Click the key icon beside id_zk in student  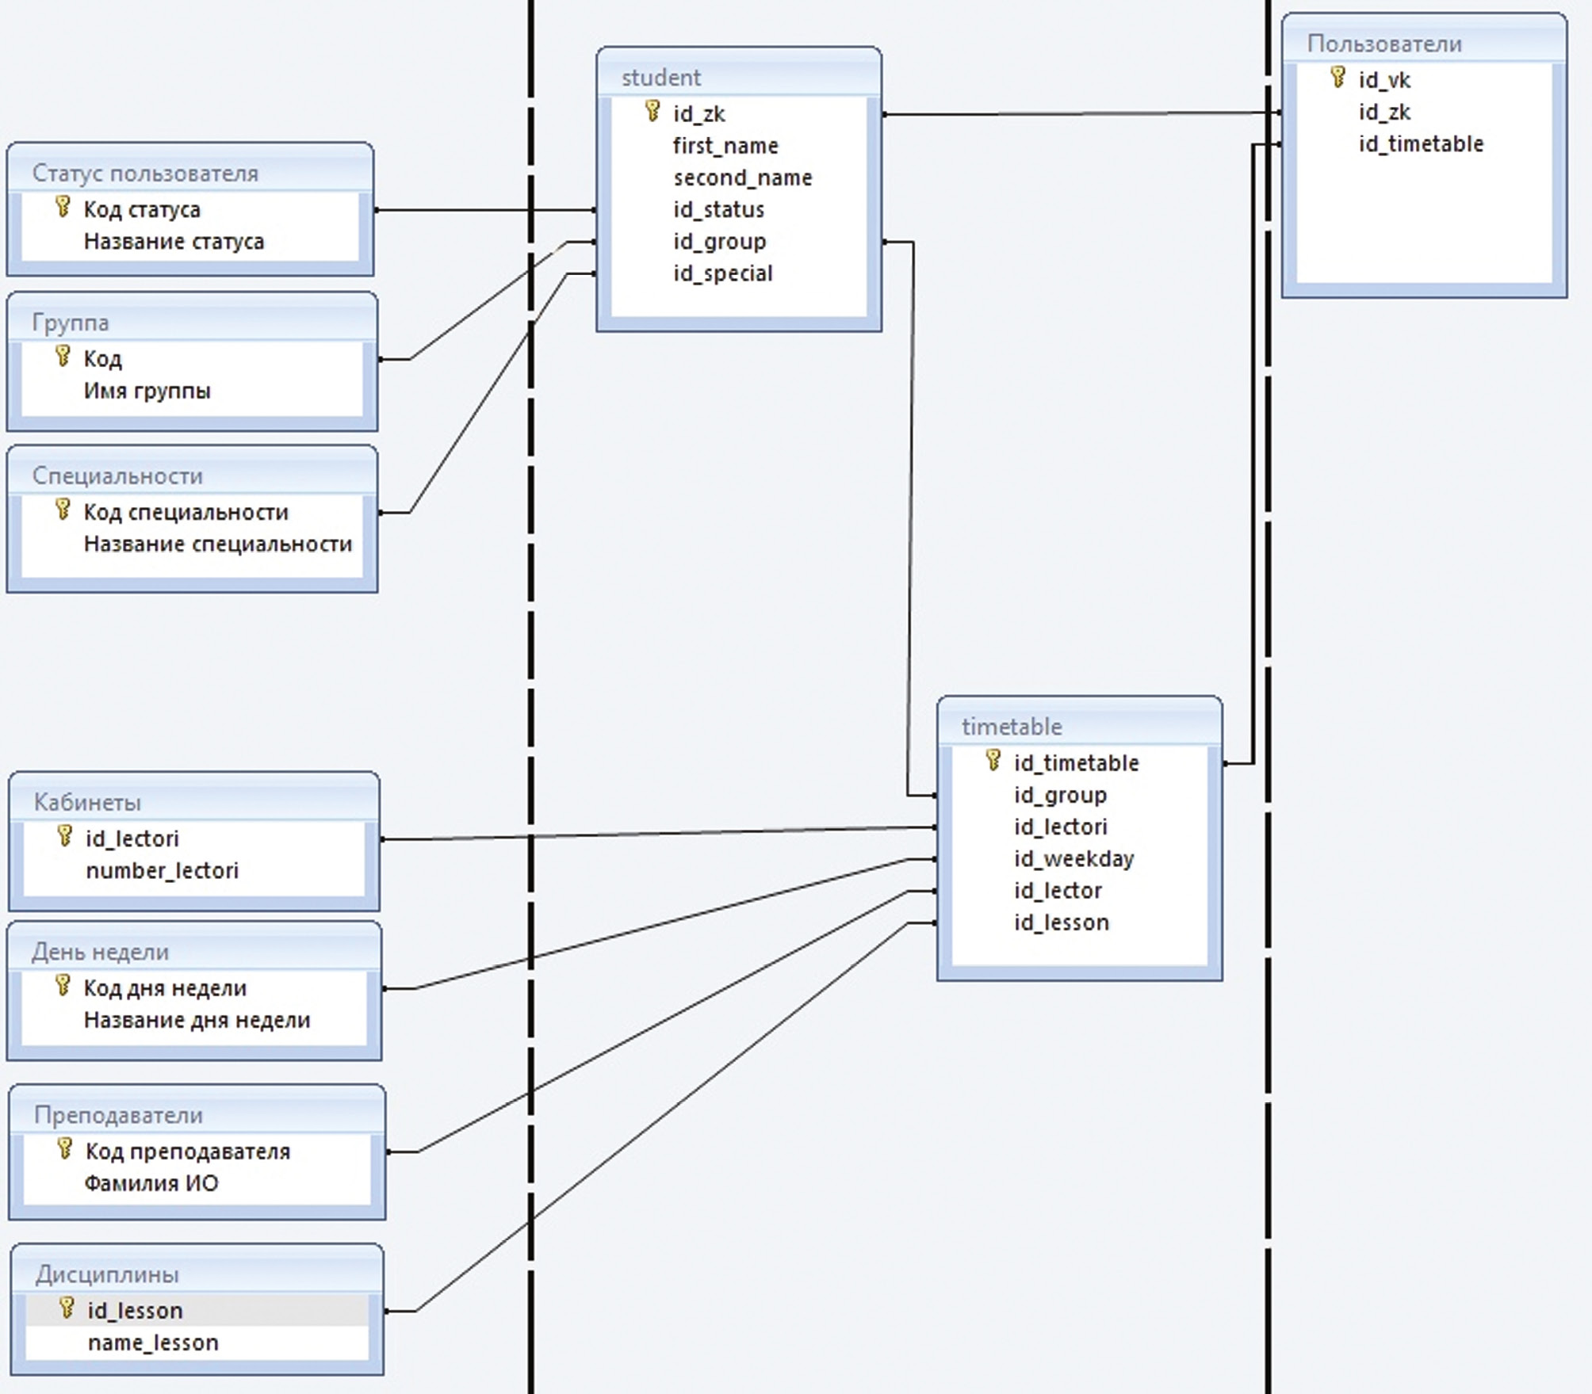click(652, 110)
